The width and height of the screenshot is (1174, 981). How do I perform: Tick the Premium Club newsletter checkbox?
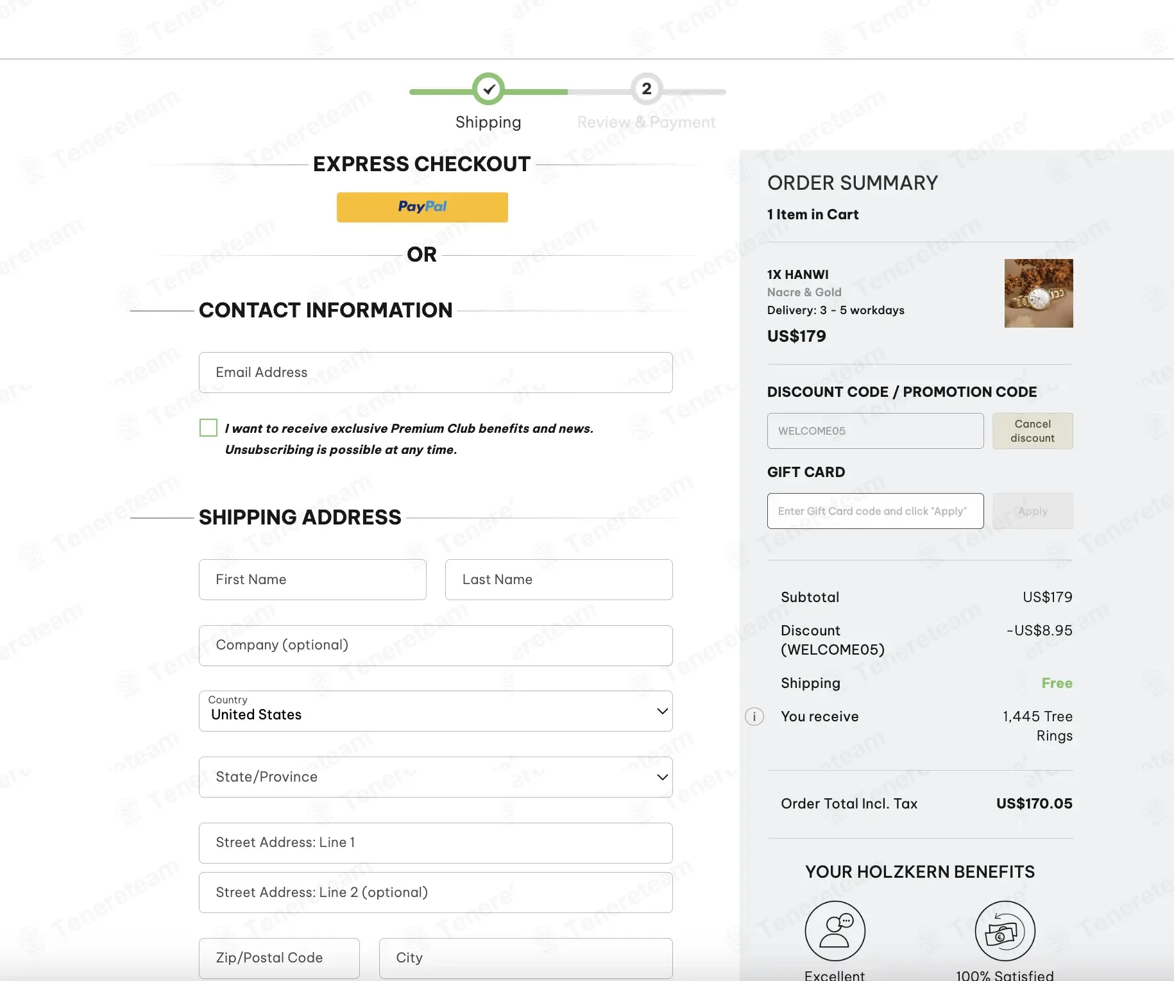[208, 428]
